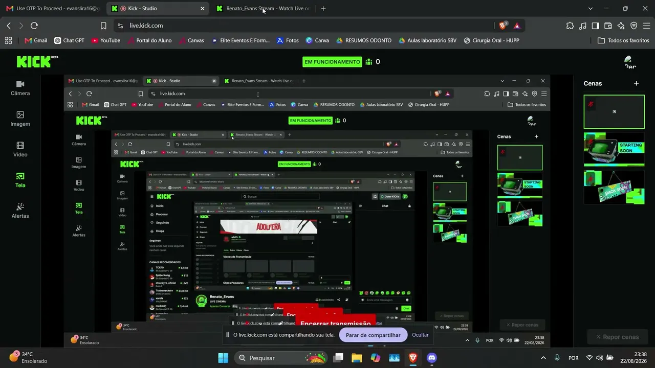Open the tab search dropdown arrow
Image resolution: width=655 pixels, height=368 pixels.
591,9
